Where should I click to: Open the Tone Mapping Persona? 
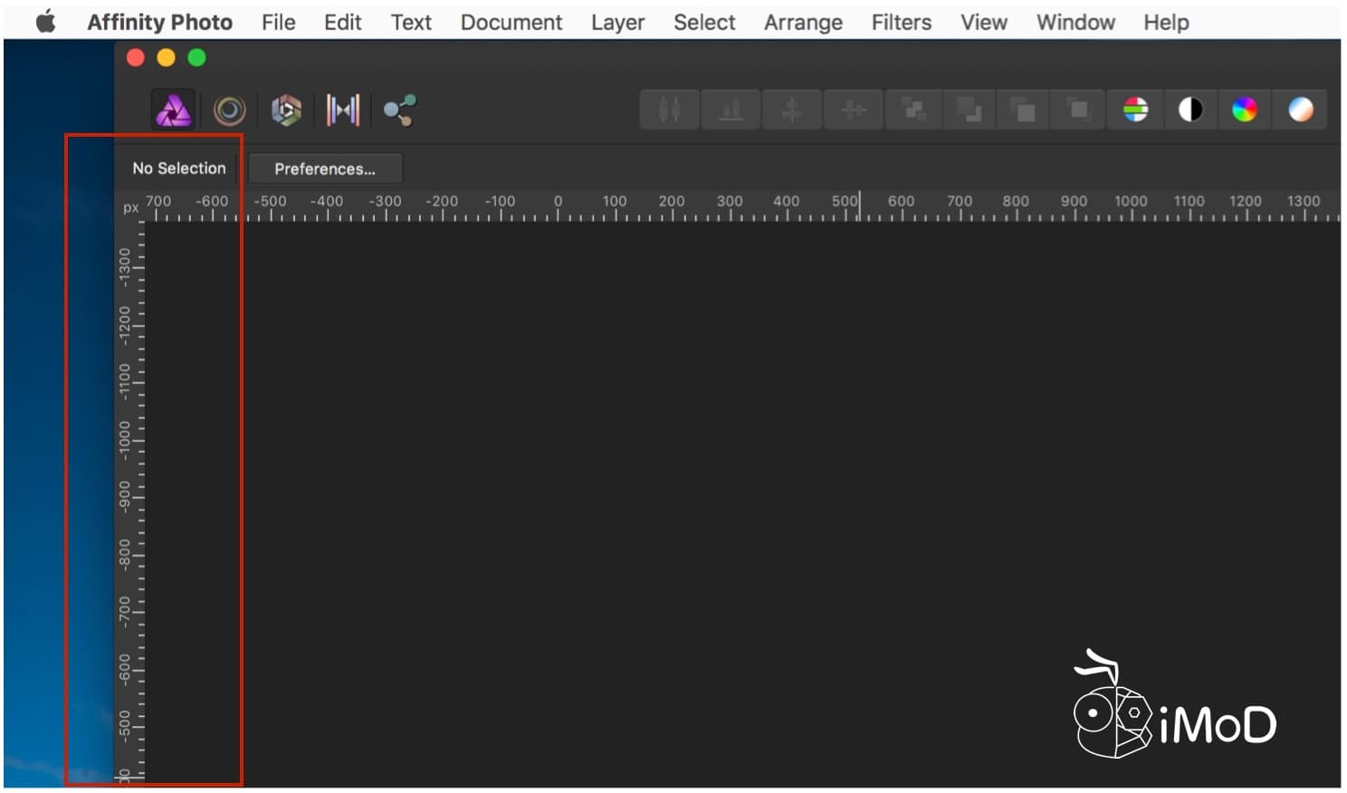click(x=342, y=110)
